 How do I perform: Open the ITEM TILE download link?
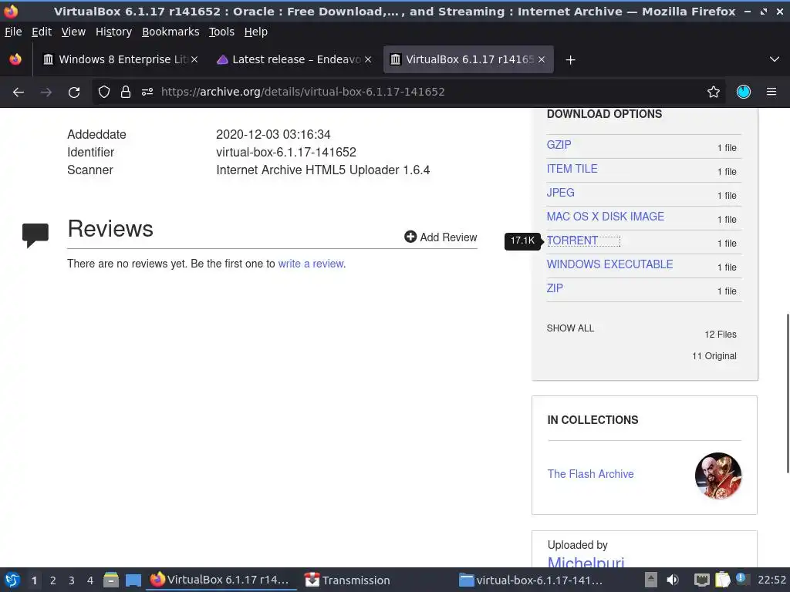572,169
